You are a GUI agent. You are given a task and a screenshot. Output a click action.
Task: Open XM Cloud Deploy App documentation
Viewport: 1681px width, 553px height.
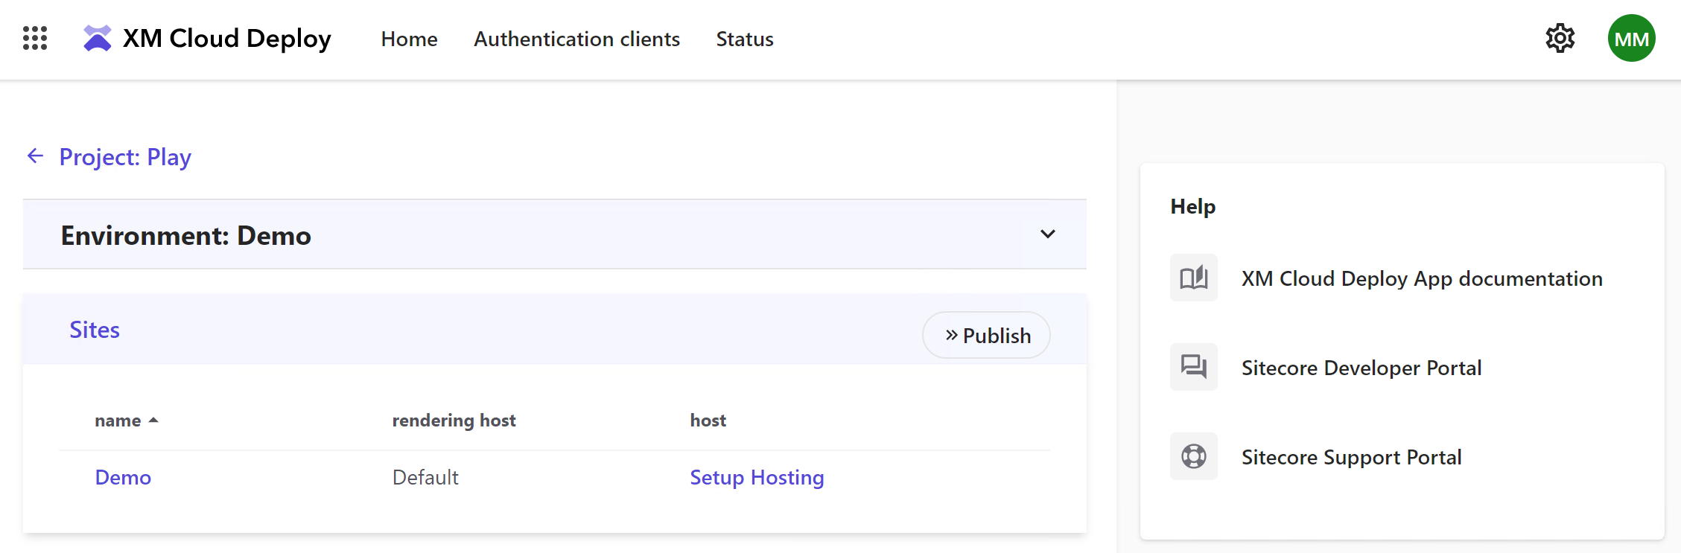1422,278
